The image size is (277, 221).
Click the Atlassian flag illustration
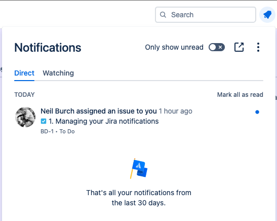pos(139,169)
